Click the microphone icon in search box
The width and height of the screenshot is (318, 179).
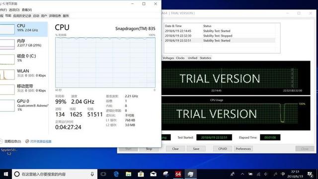[x=92, y=174]
